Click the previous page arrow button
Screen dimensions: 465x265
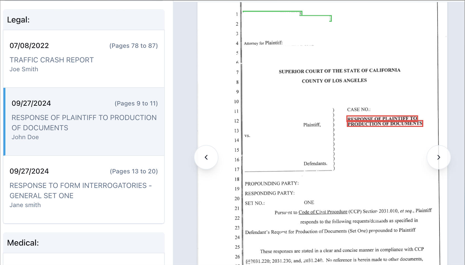click(x=206, y=157)
